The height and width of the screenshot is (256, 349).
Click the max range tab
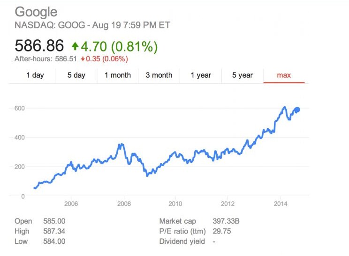(x=284, y=75)
